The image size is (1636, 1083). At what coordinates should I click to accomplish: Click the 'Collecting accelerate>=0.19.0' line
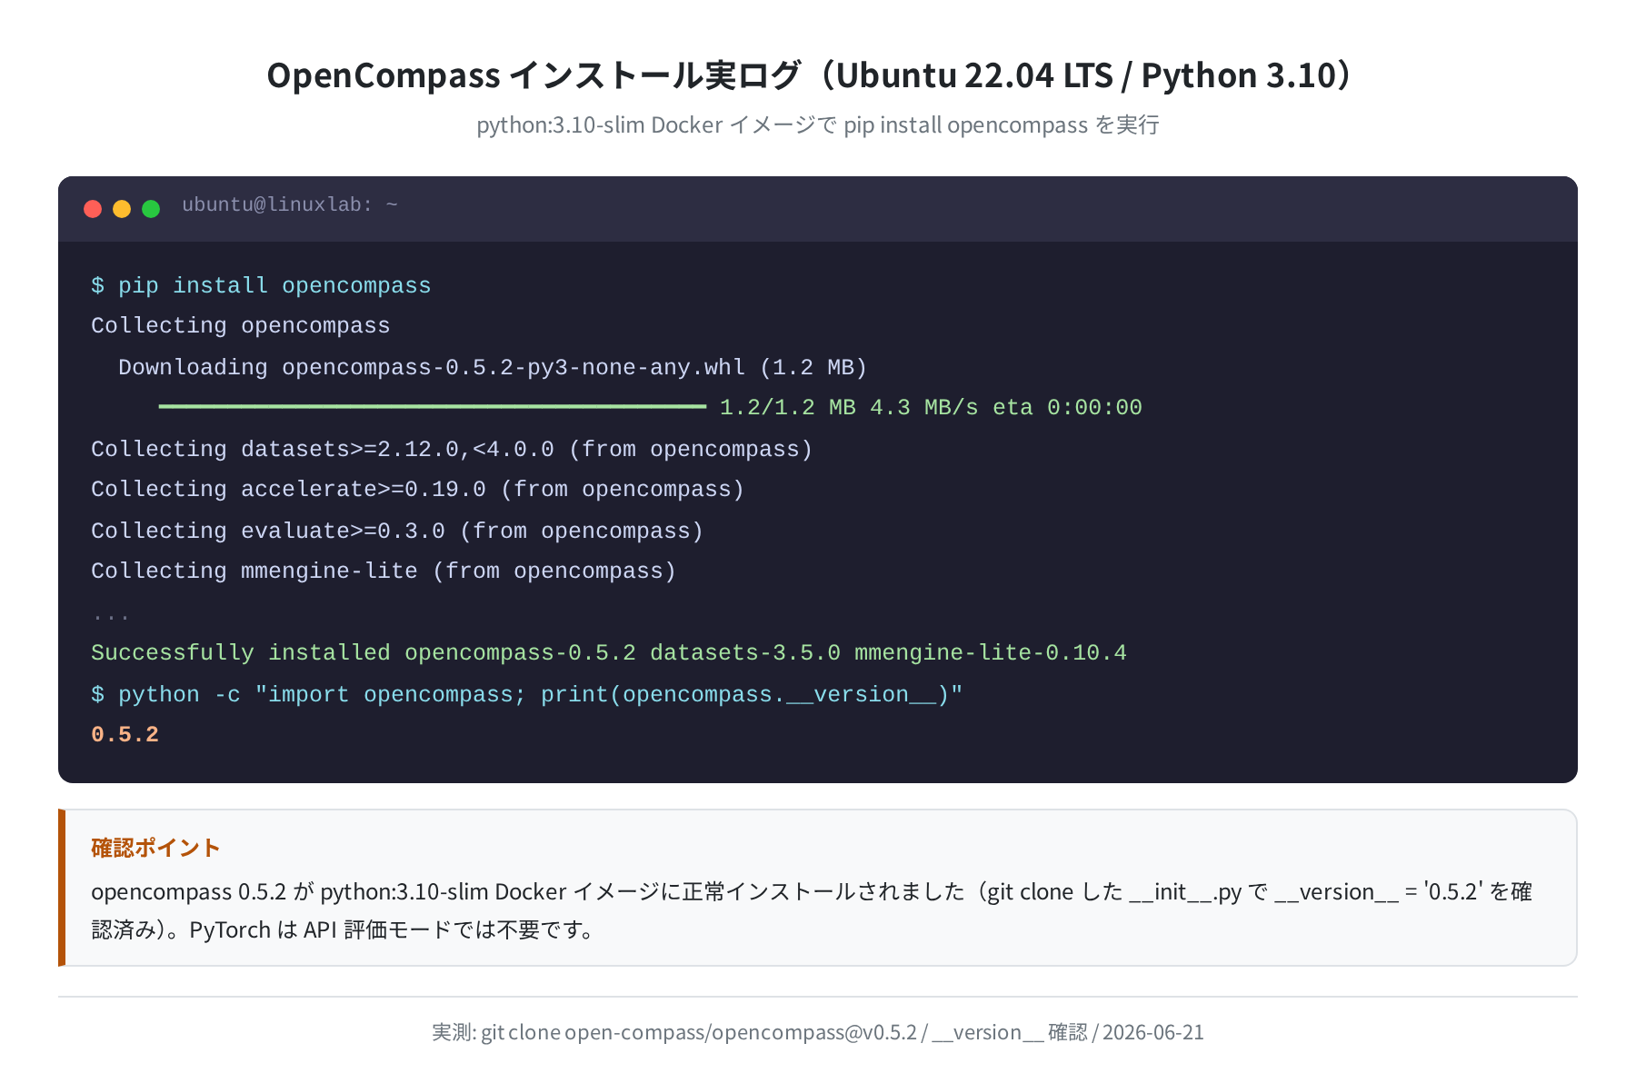418,489
